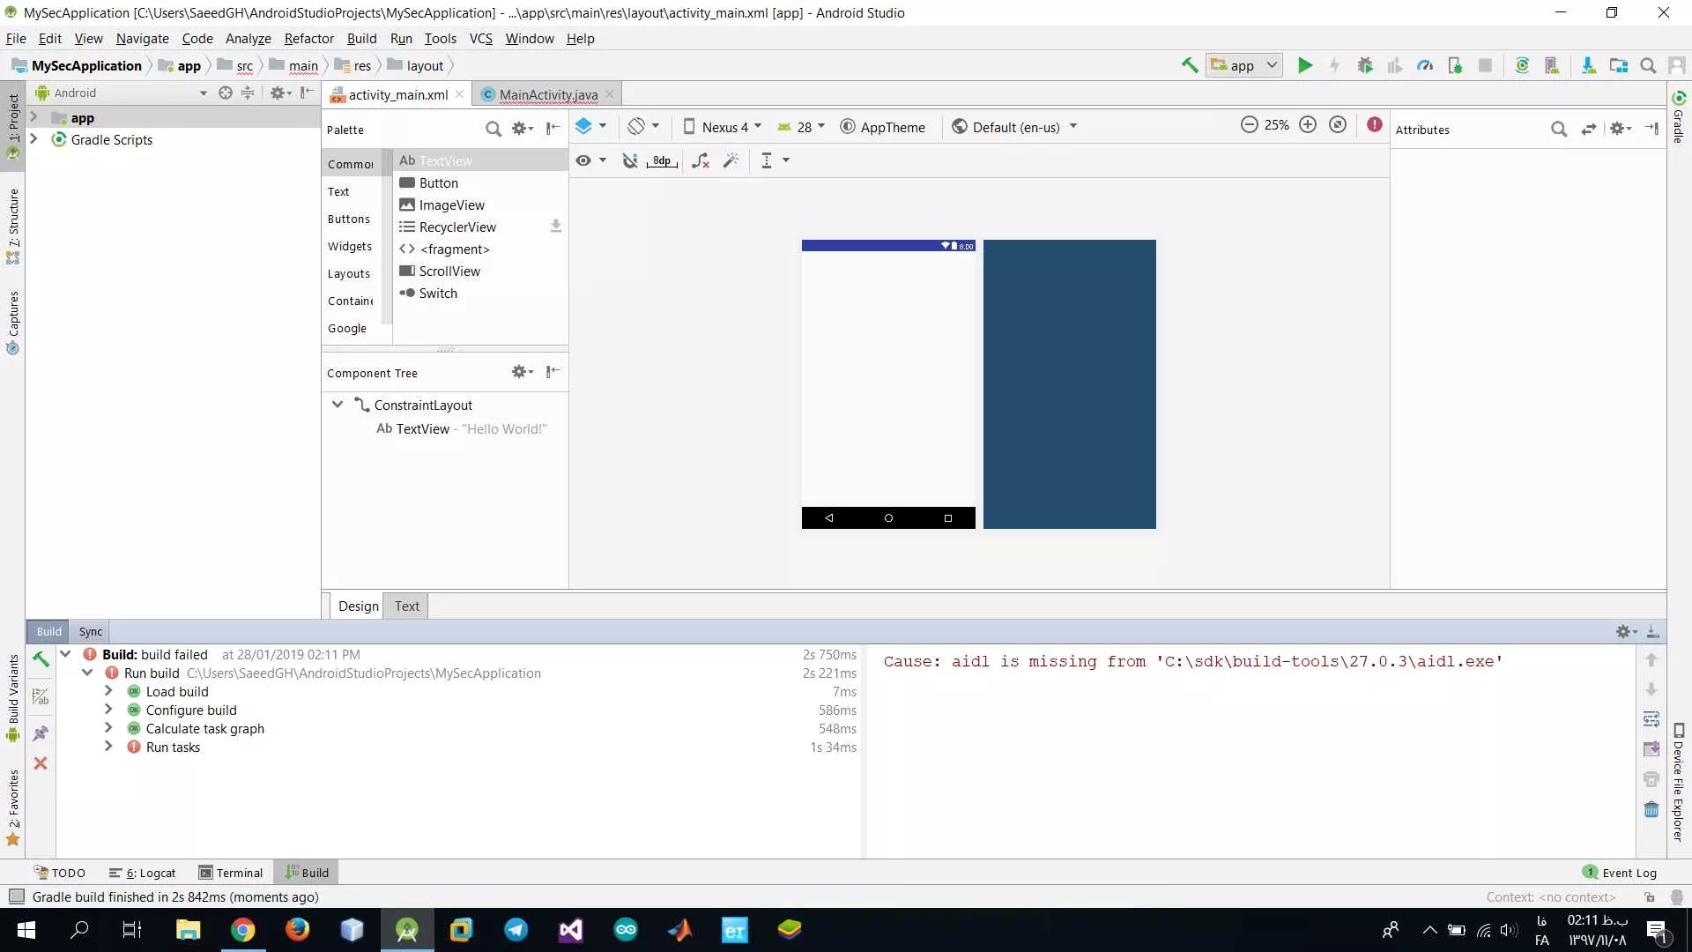Run the app with green play button
Screen dimensions: 1692x952
1305,65
